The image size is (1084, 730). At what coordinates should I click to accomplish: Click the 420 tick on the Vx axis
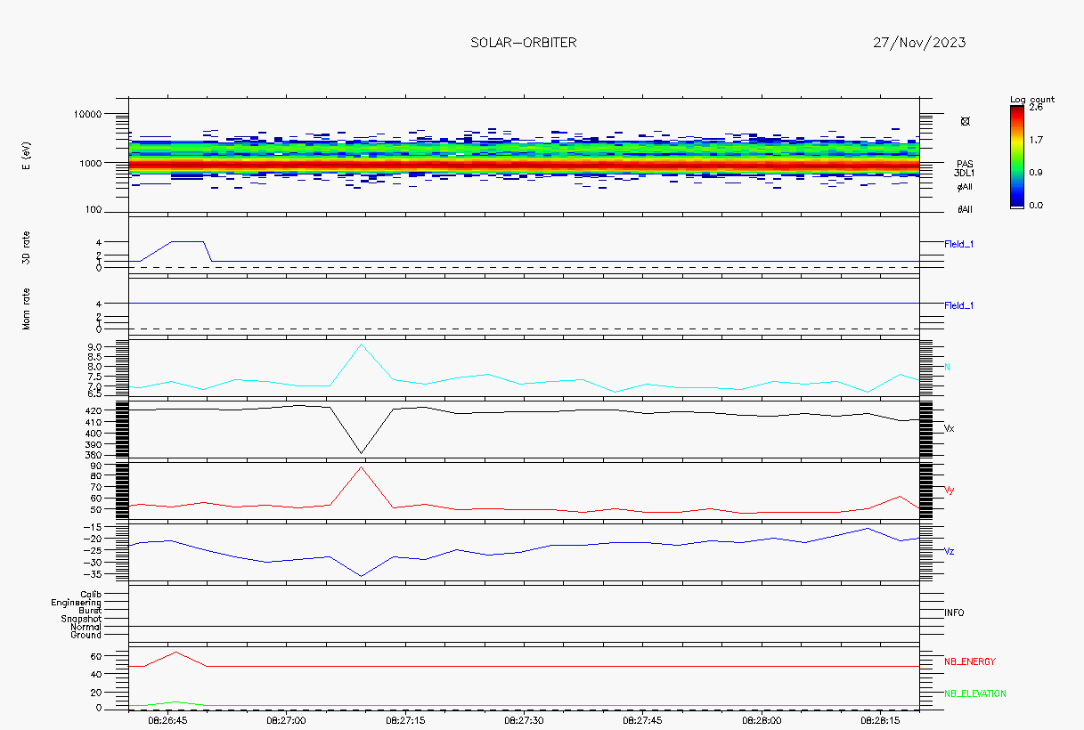pyautogui.click(x=95, y=410)
